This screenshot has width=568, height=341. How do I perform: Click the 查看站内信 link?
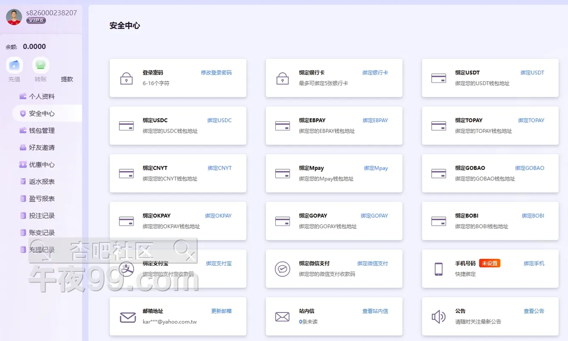375,311
